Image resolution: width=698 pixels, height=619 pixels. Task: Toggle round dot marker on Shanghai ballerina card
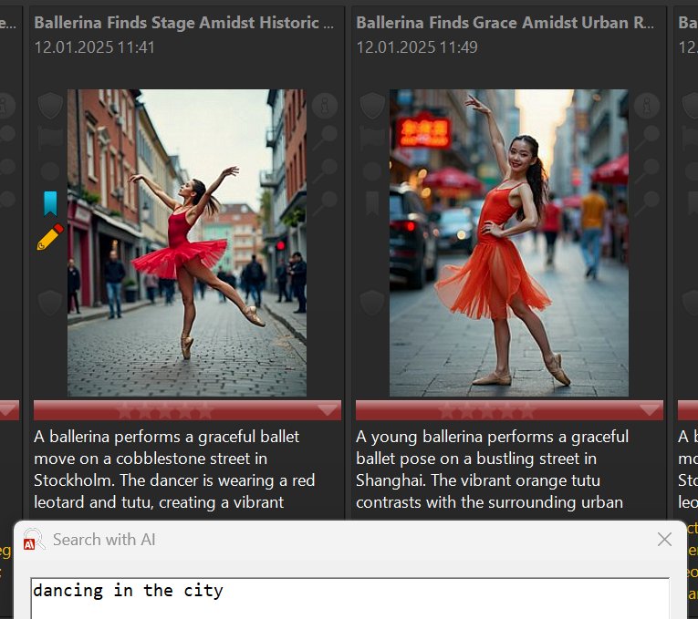tap(372, 171)
